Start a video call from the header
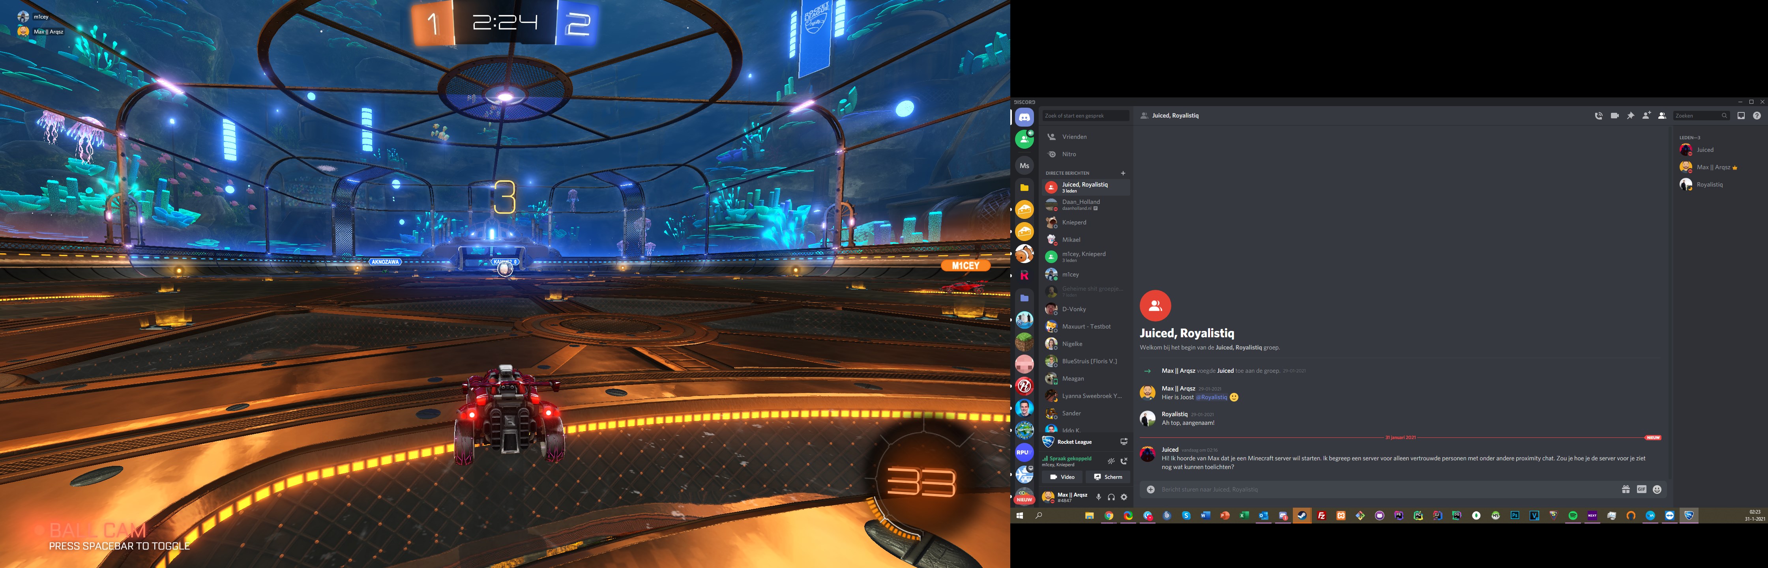Viewport: 1768px width, 568px height. [1614, 116]
